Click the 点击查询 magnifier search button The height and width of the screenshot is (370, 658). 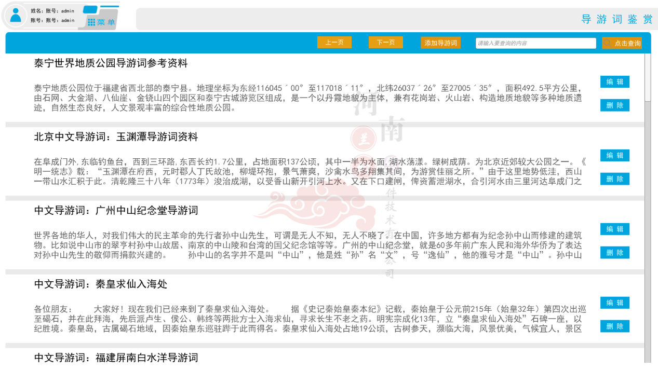(622, 44)
